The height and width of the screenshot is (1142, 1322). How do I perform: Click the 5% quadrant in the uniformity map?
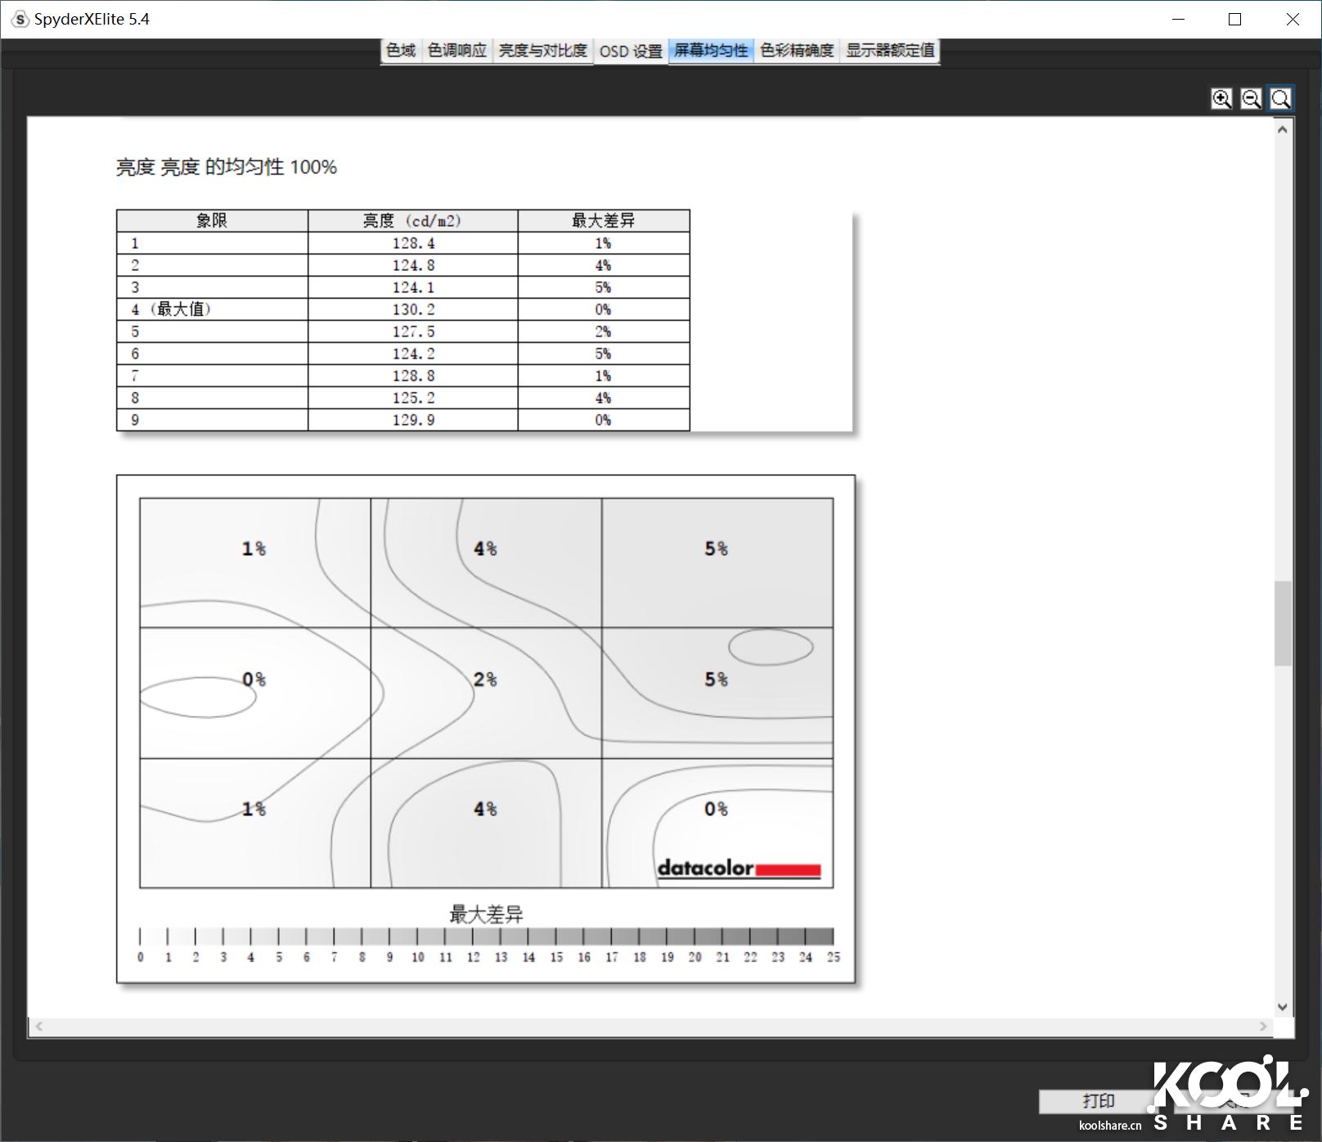click(x=717, y=548)
